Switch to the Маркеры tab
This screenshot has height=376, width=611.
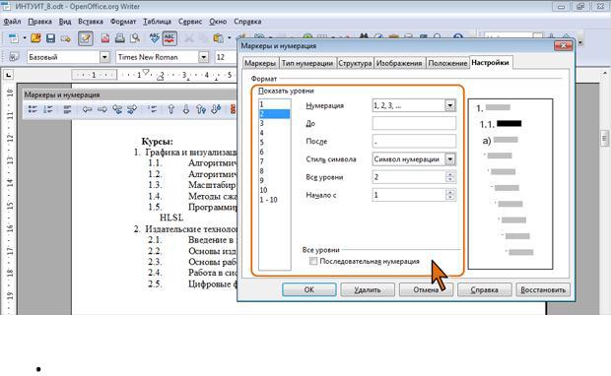(260, 63)
